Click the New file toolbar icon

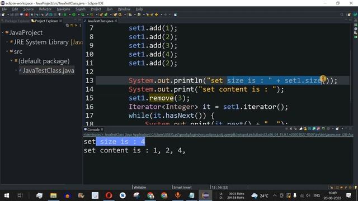pyautogui.click(x=3, y=15)
